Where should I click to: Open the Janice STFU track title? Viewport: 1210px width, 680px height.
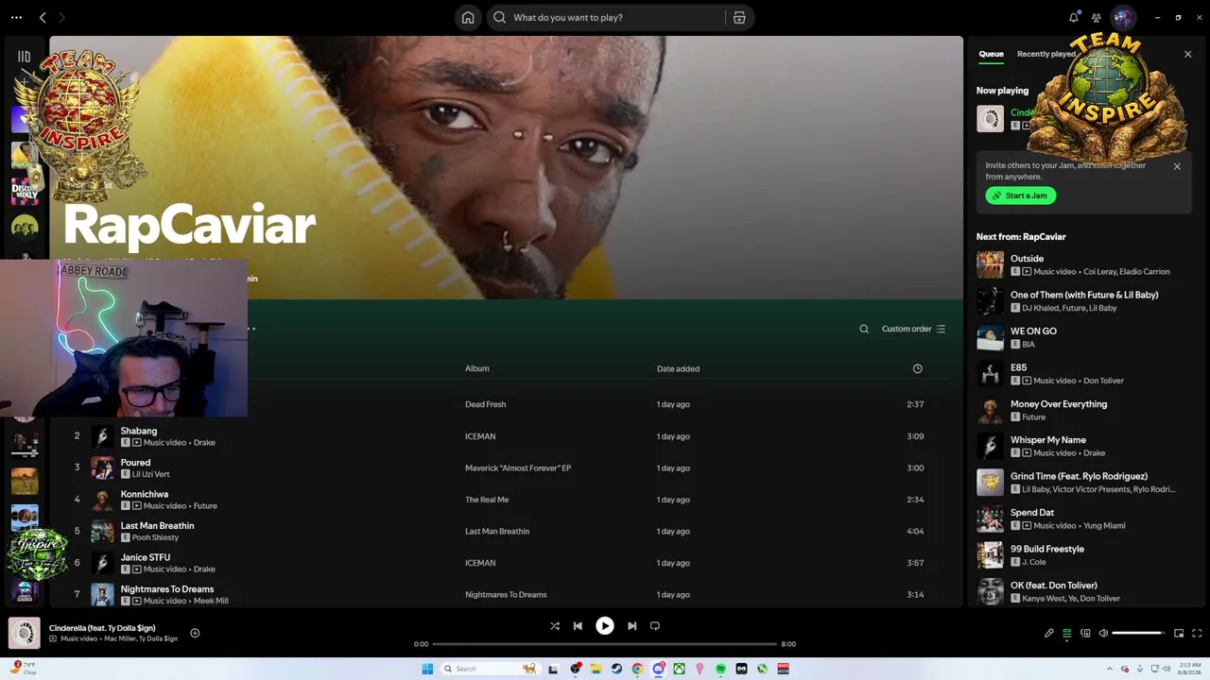click(x=146, y=557)
